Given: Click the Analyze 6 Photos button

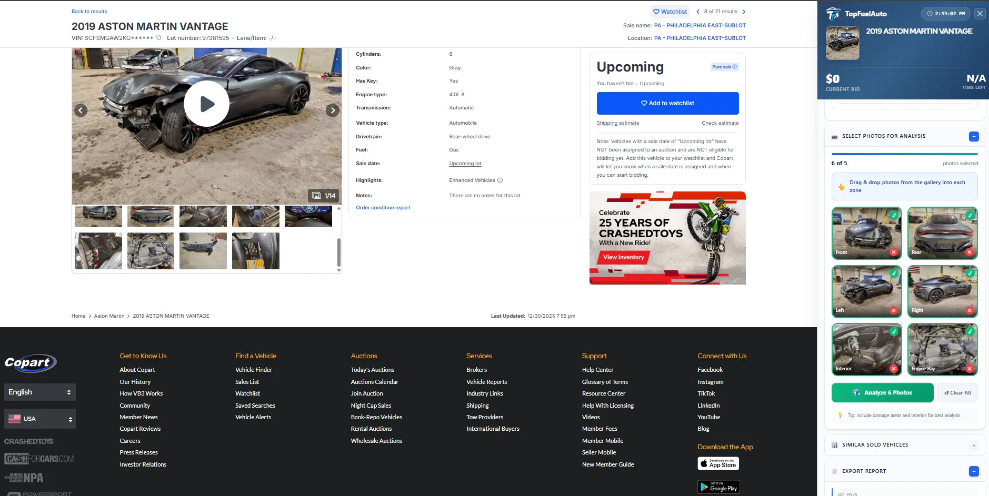Looking at the screenshot, I should (x=883, y=392).
